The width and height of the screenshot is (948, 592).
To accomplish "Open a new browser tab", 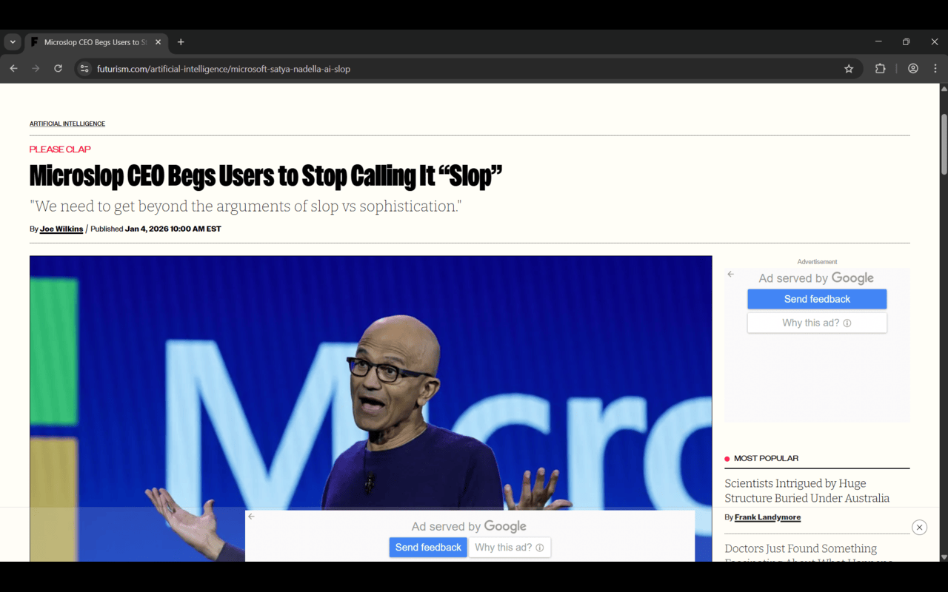I will (181, 42).
